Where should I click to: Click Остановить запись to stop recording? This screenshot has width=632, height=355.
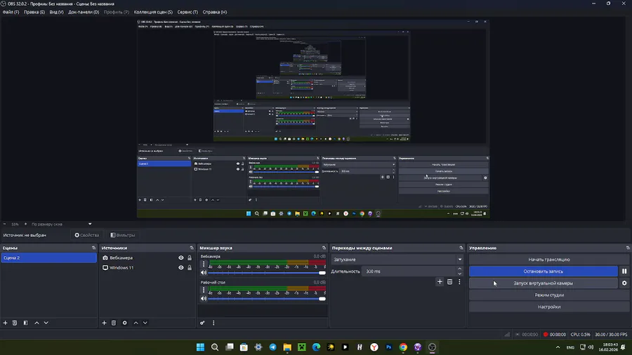click(544, 272)
